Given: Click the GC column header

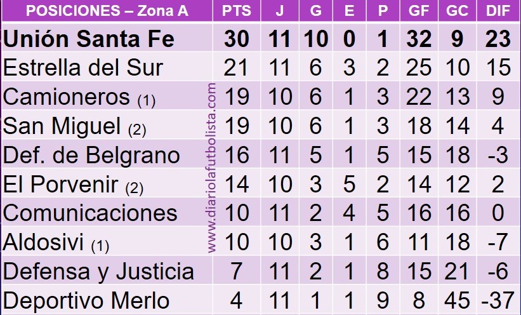Looking at the screenshot, I should pyautogui.click(x=457, y=11).
